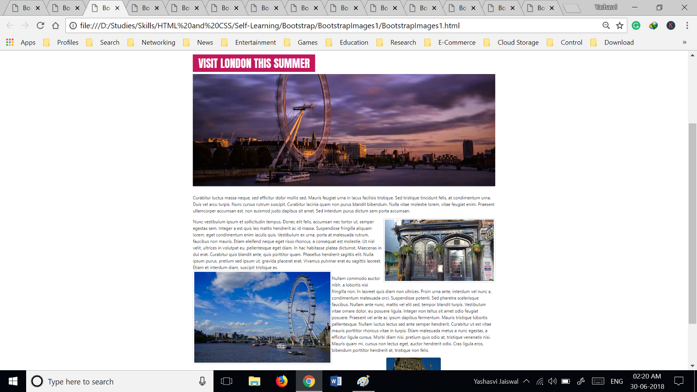697x392 pixels.
Task: Show hidden system tray icons
Action: click(x=526, y=382)
